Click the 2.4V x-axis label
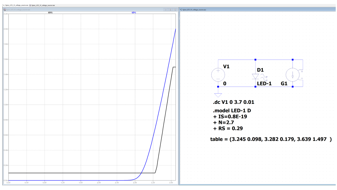 click(x=117, y=183)
